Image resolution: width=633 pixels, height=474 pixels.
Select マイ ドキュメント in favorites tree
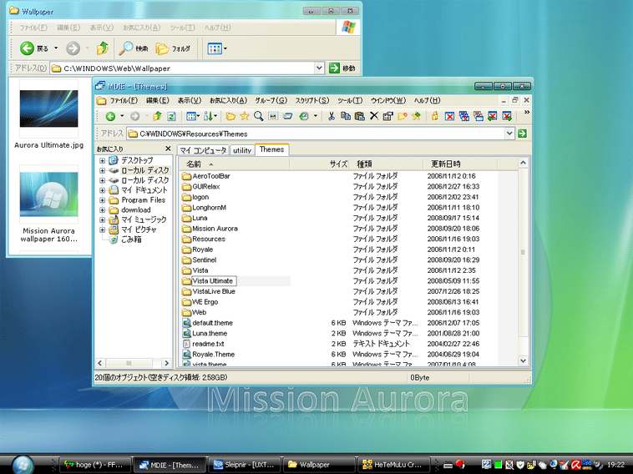tap(144, 190)
